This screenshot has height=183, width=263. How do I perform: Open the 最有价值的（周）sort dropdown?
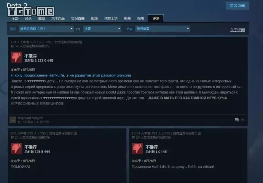[46, 29]
